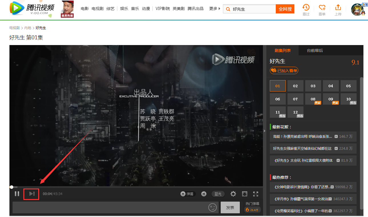Select episode 08
The height and width of the screenshot is (217, 368).
313,99
